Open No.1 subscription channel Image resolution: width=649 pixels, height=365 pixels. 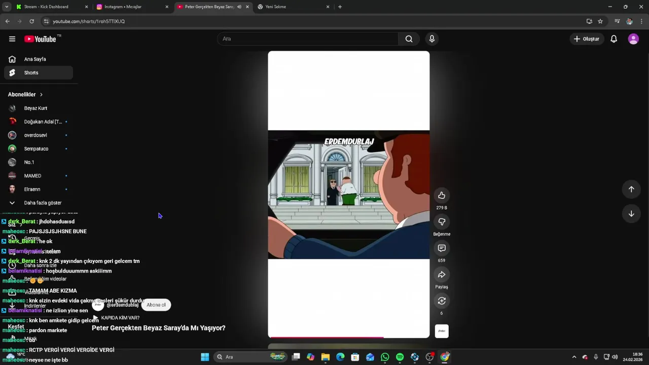coord(39,162)
